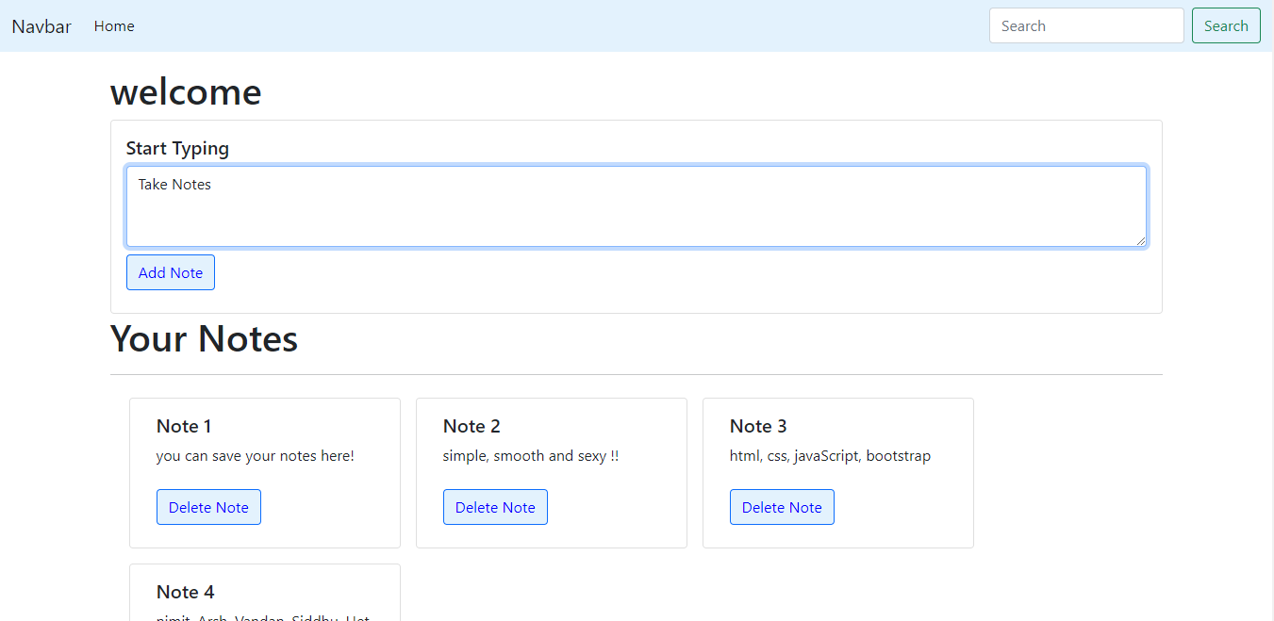Delete Note 3
The image size is (1274, 621).
click(782, 507)
